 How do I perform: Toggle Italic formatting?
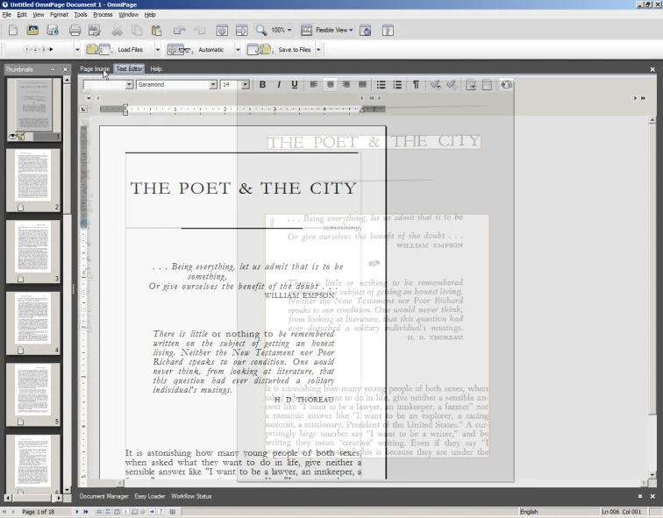coord(278,85)
